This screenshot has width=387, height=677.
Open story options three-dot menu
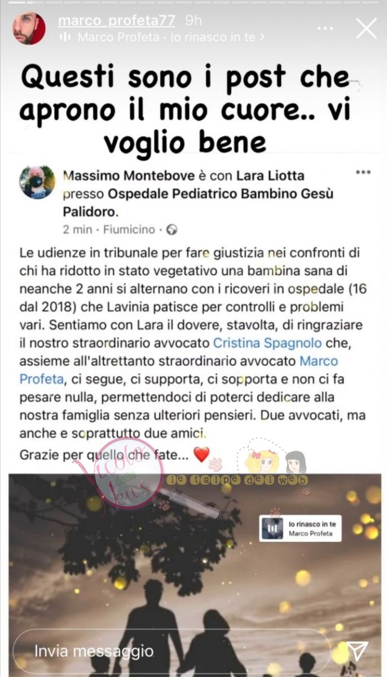325,28
